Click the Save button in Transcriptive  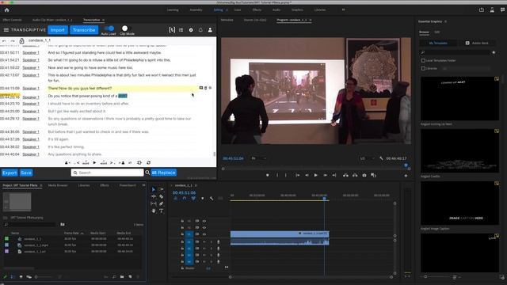click(x=26, y=173)
